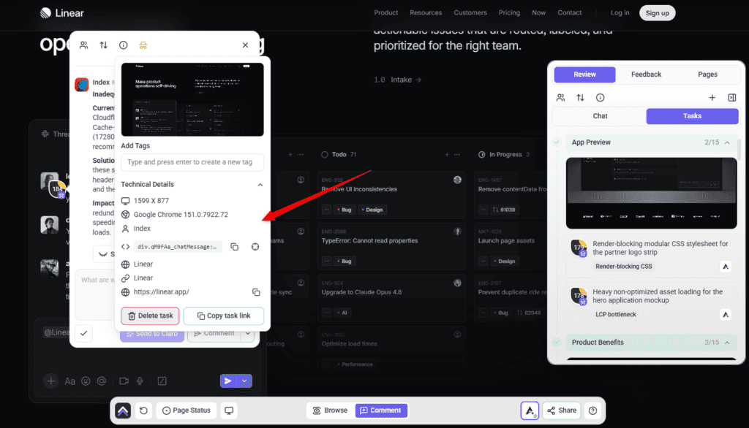Click the LCP bottleneck tag
749x428 pixels.
(615, 315)
